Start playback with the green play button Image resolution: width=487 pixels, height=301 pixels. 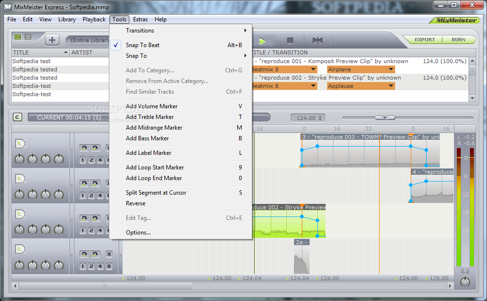click(262, 41)
